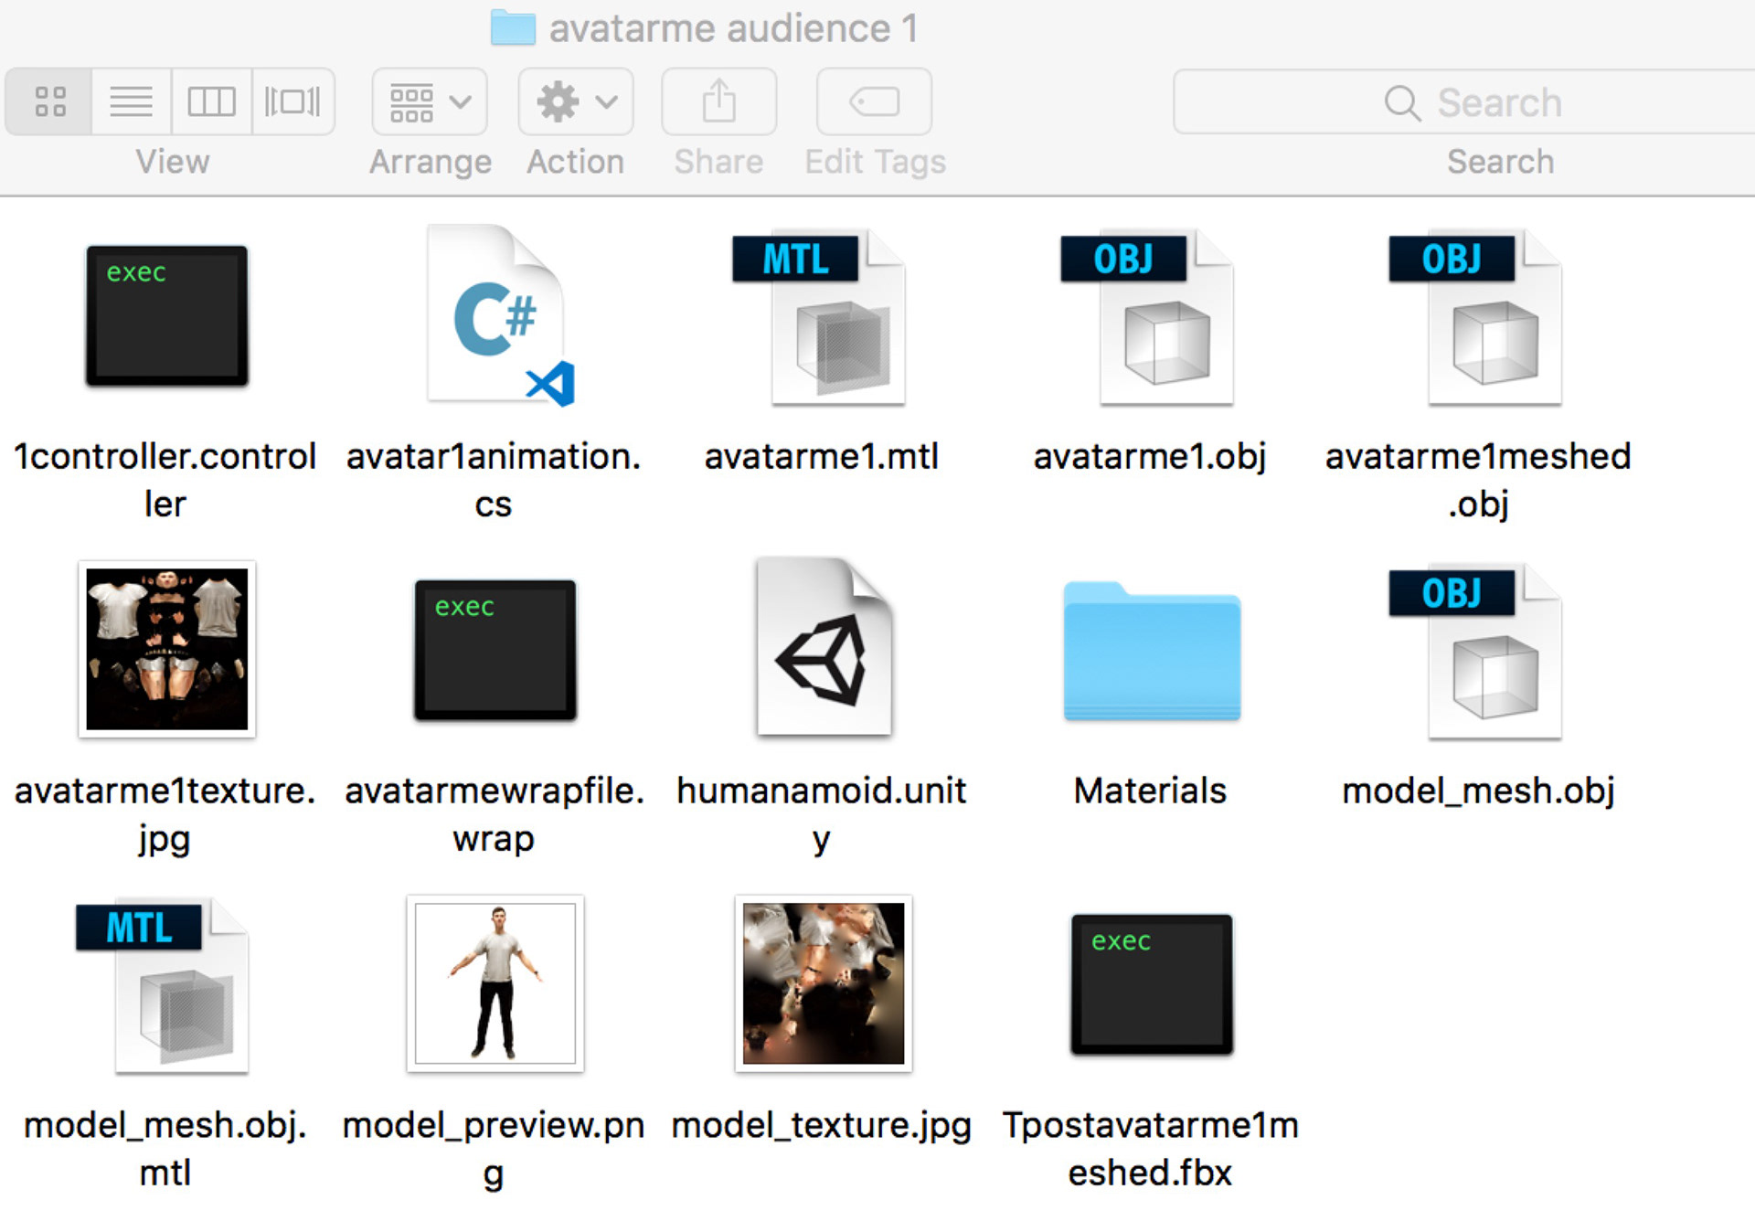Image resolution: width=1755 pixels, height=1221 pixels.
Task: Click the 'humanamoid.unity' file name
Action: tap(822, 814)
